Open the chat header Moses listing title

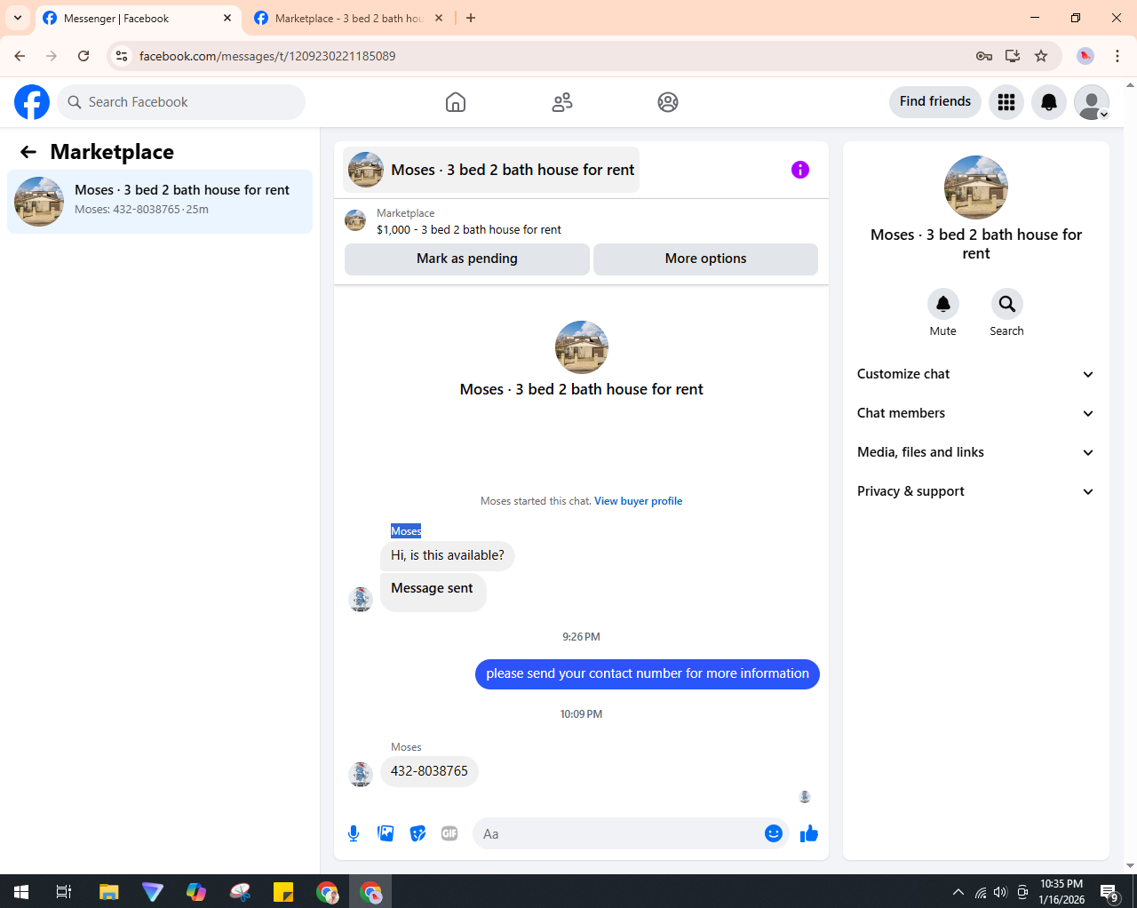point(491,170)
